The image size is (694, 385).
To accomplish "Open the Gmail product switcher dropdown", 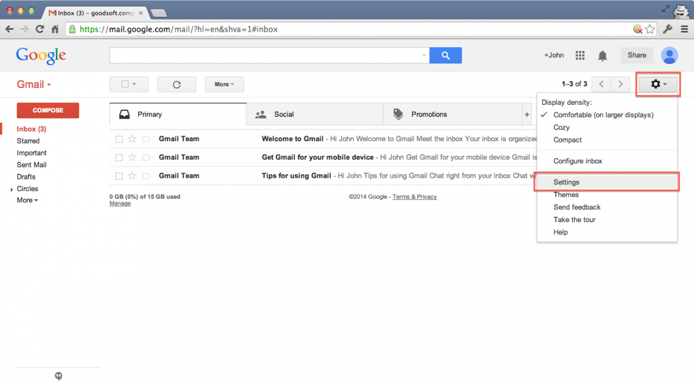I will pyautogui.click(x=34, y=84).
